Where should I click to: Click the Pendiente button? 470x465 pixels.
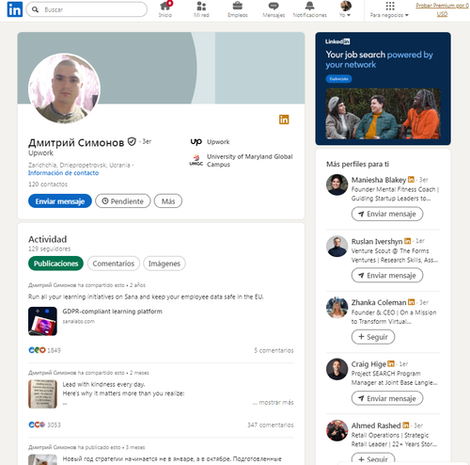click(123, 201)
